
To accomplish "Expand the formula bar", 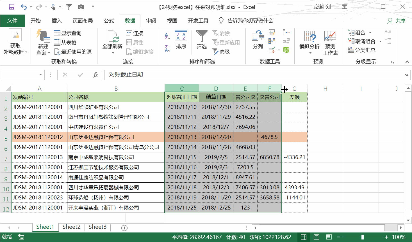I will click(407, 75).
